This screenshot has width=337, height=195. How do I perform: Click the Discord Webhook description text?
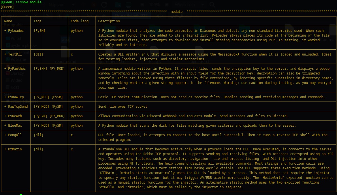pos(193,116)
